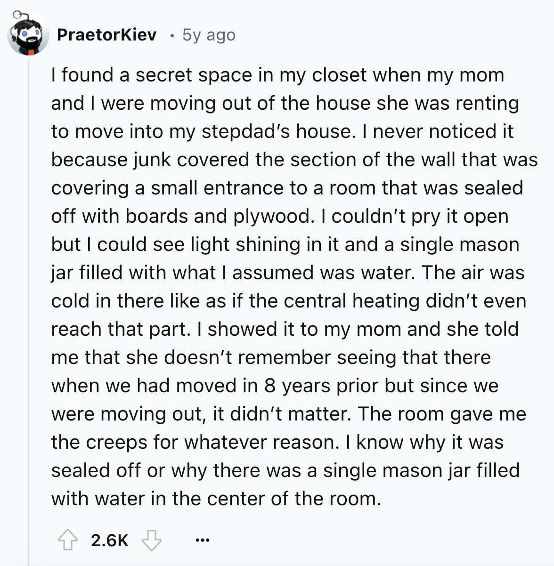Image resolution: width=554 pixels, height=566 pixels.
Task: Upvote PraetorKiev's comment
Action: tap(68, 540)
